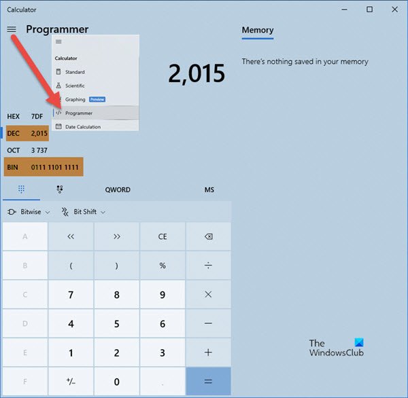This screenshot has height=398, width=408.
Task: Click the number 4 key
Action: click(x=71, y=324)
